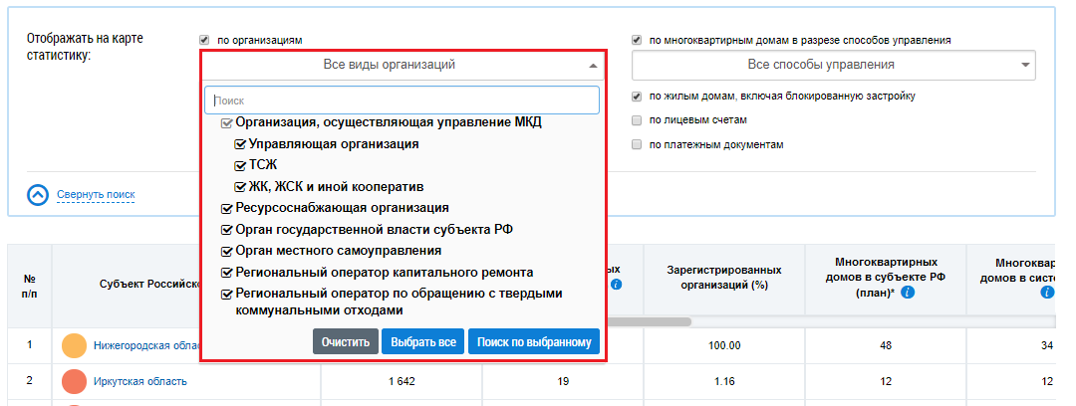Click the horizontal table scrollbar
The width and height of the screenshot is (1076, 406).
[648, 321]
